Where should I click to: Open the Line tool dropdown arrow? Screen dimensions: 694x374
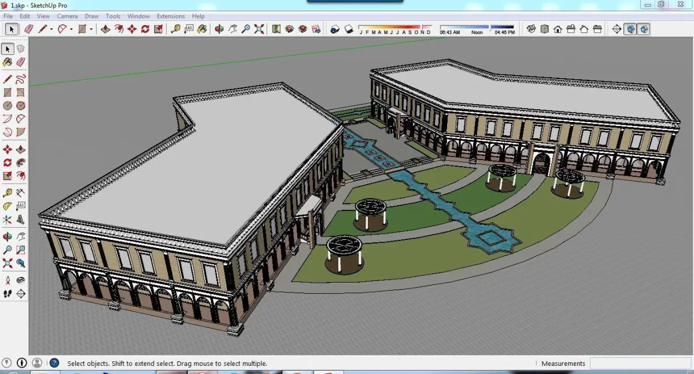tap(51, 29)
